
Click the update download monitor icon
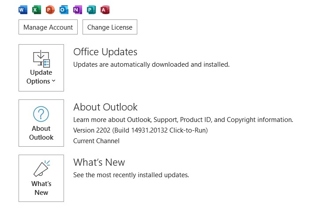click(x=41, y=59)
